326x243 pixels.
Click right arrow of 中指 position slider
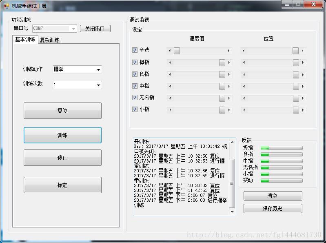pos(303,86)
